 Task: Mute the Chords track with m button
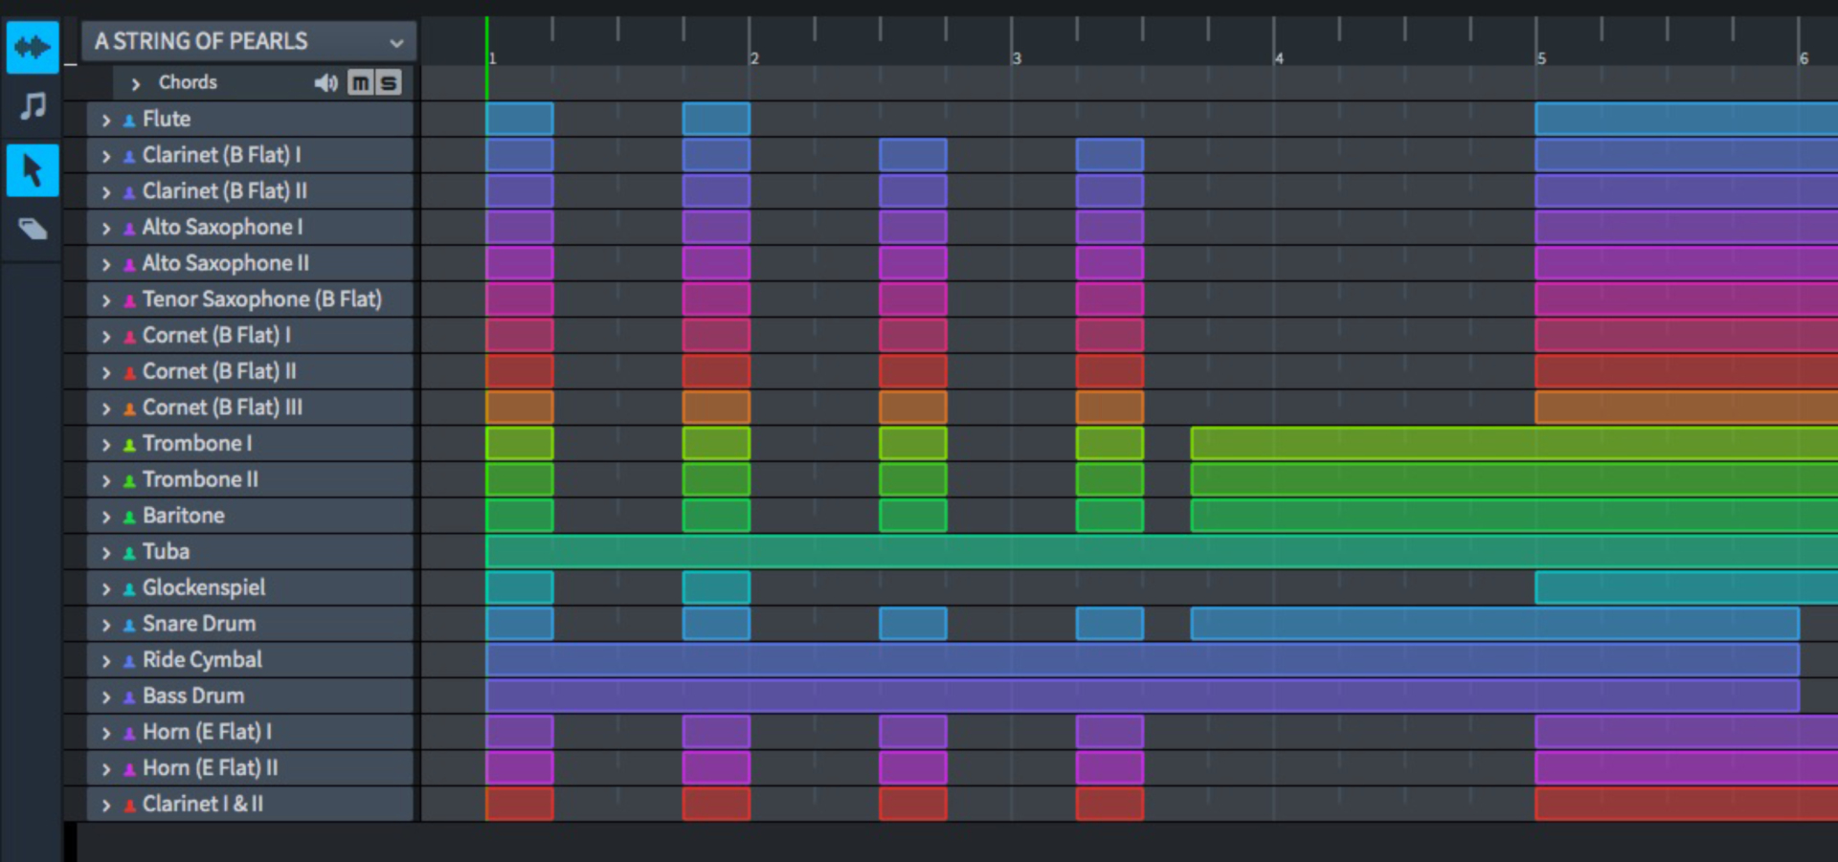click(x=360, y=82)
